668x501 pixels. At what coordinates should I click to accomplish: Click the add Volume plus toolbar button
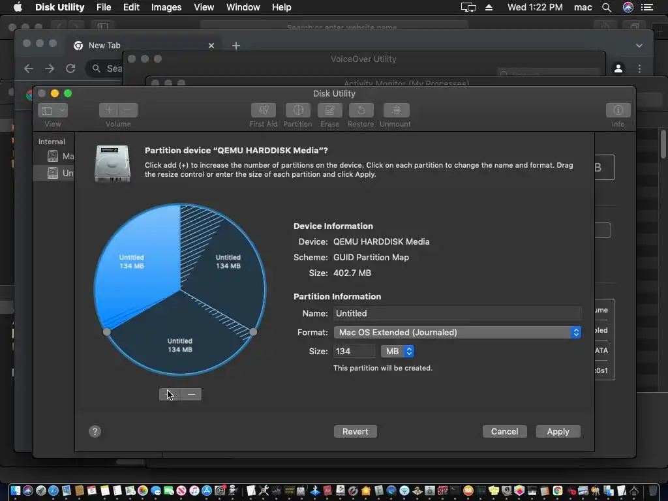[x=109, y=110]
